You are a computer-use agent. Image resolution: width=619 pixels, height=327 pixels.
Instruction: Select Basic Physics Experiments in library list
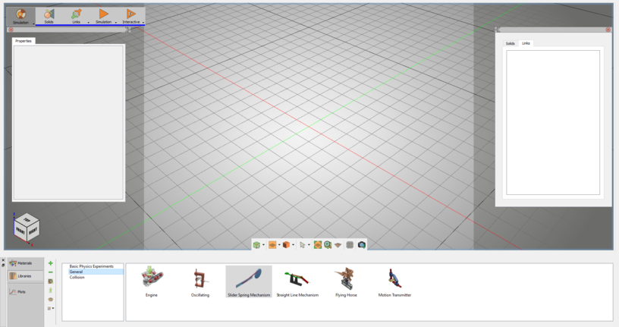click(91, 266)
